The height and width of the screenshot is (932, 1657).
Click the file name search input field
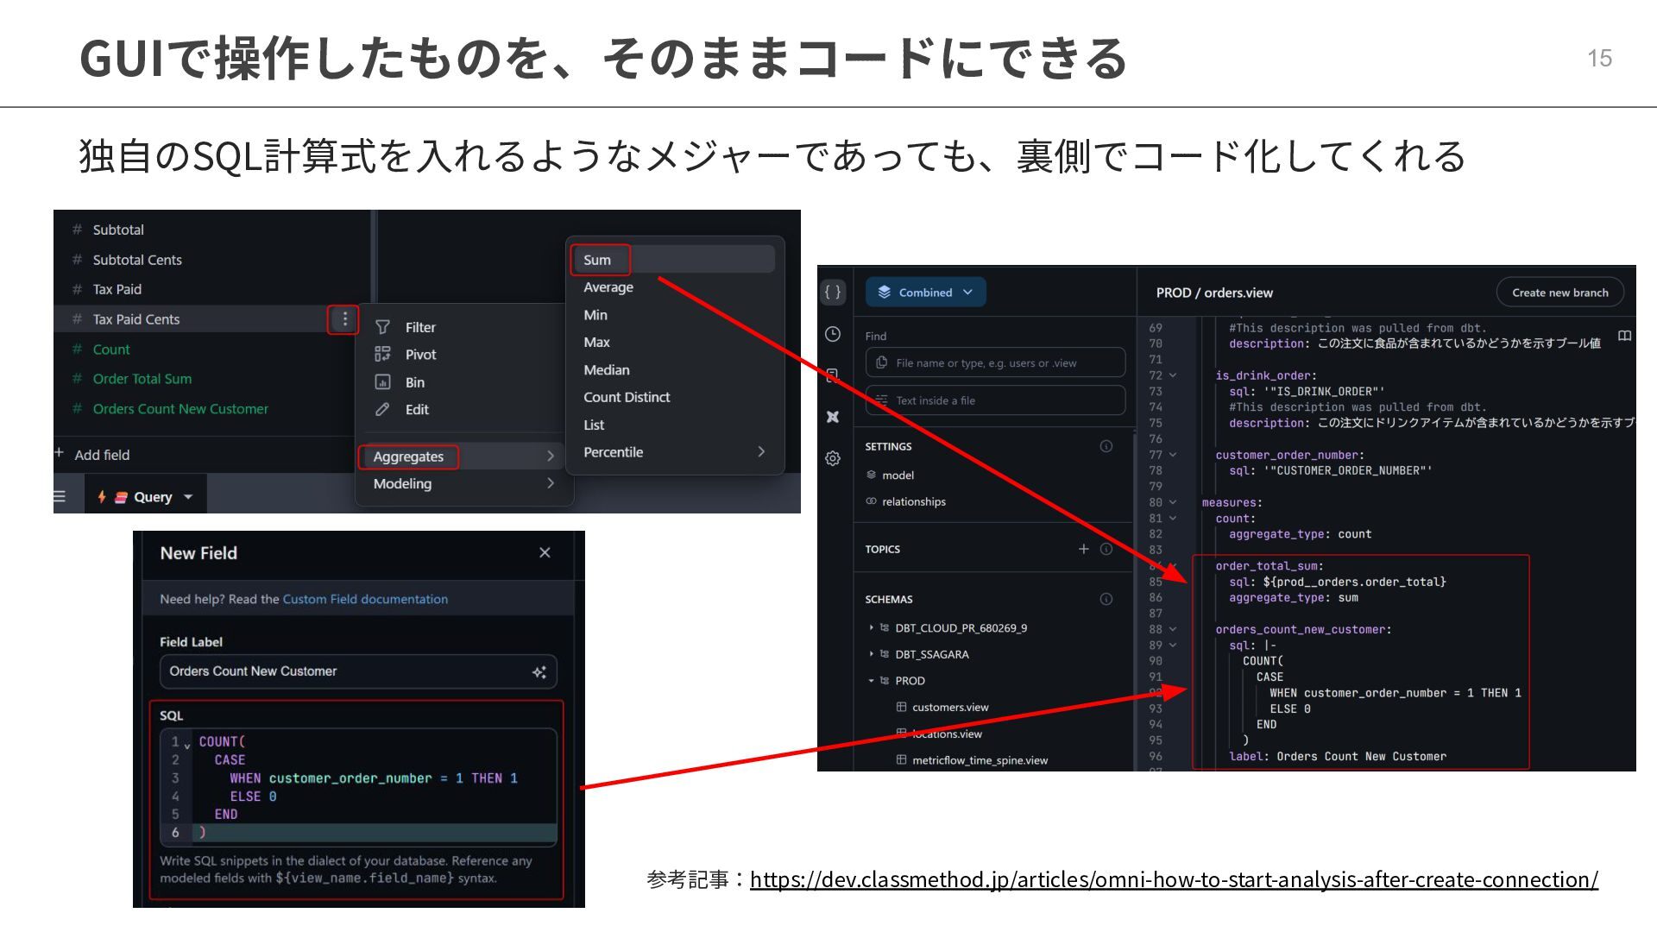coord(995,363)
